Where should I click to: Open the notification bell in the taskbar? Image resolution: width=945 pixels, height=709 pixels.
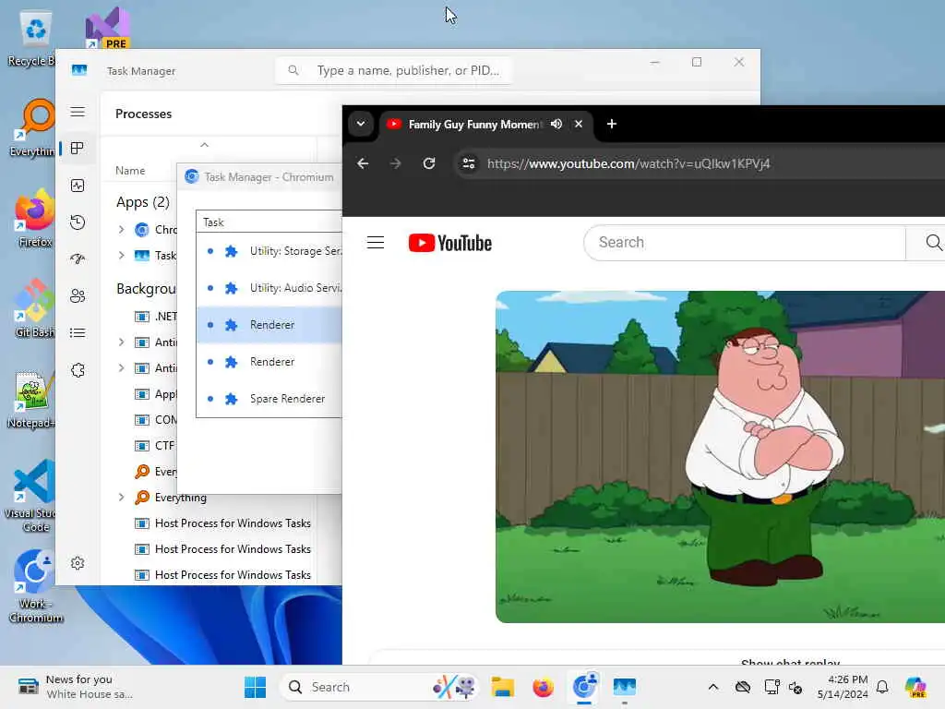[882, 687]
